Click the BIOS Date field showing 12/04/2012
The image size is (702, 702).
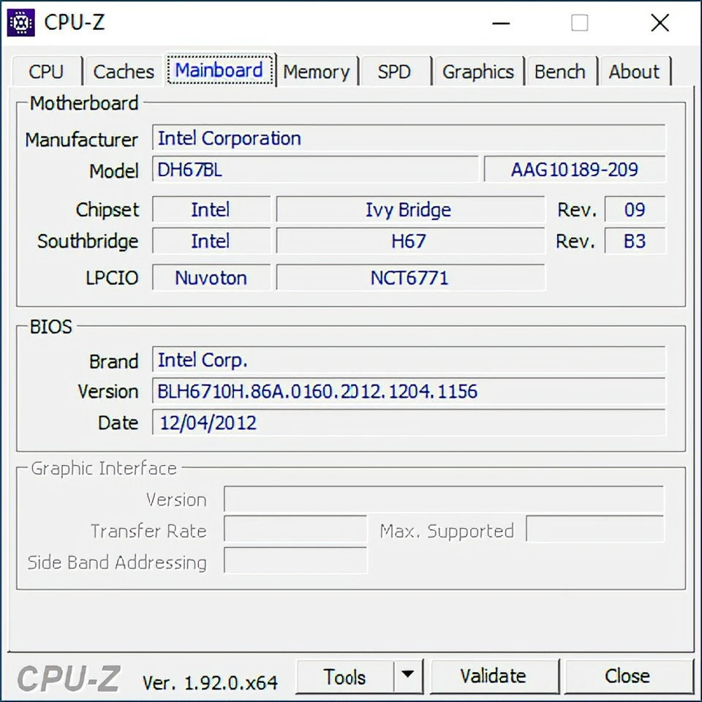point(409,423)
